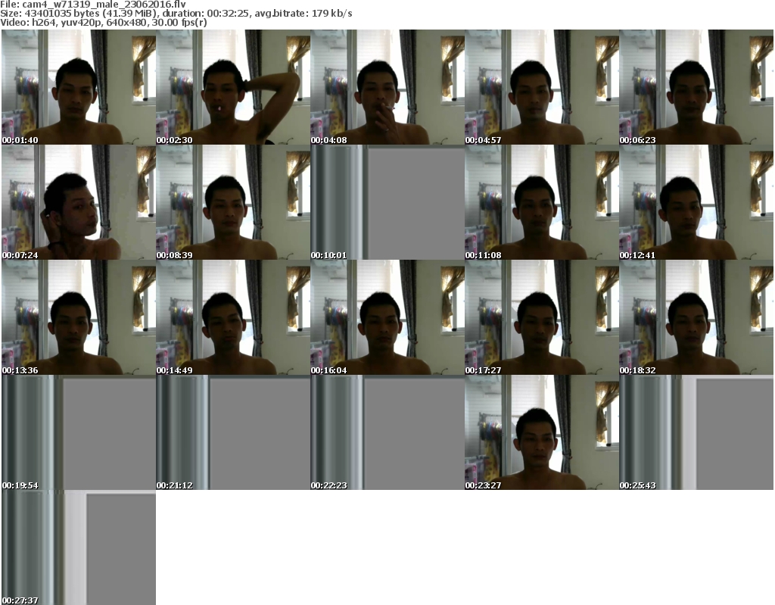
Task: Pick the thumbnail timestamped 00:08:39
Action: click(x=233, y=202)
